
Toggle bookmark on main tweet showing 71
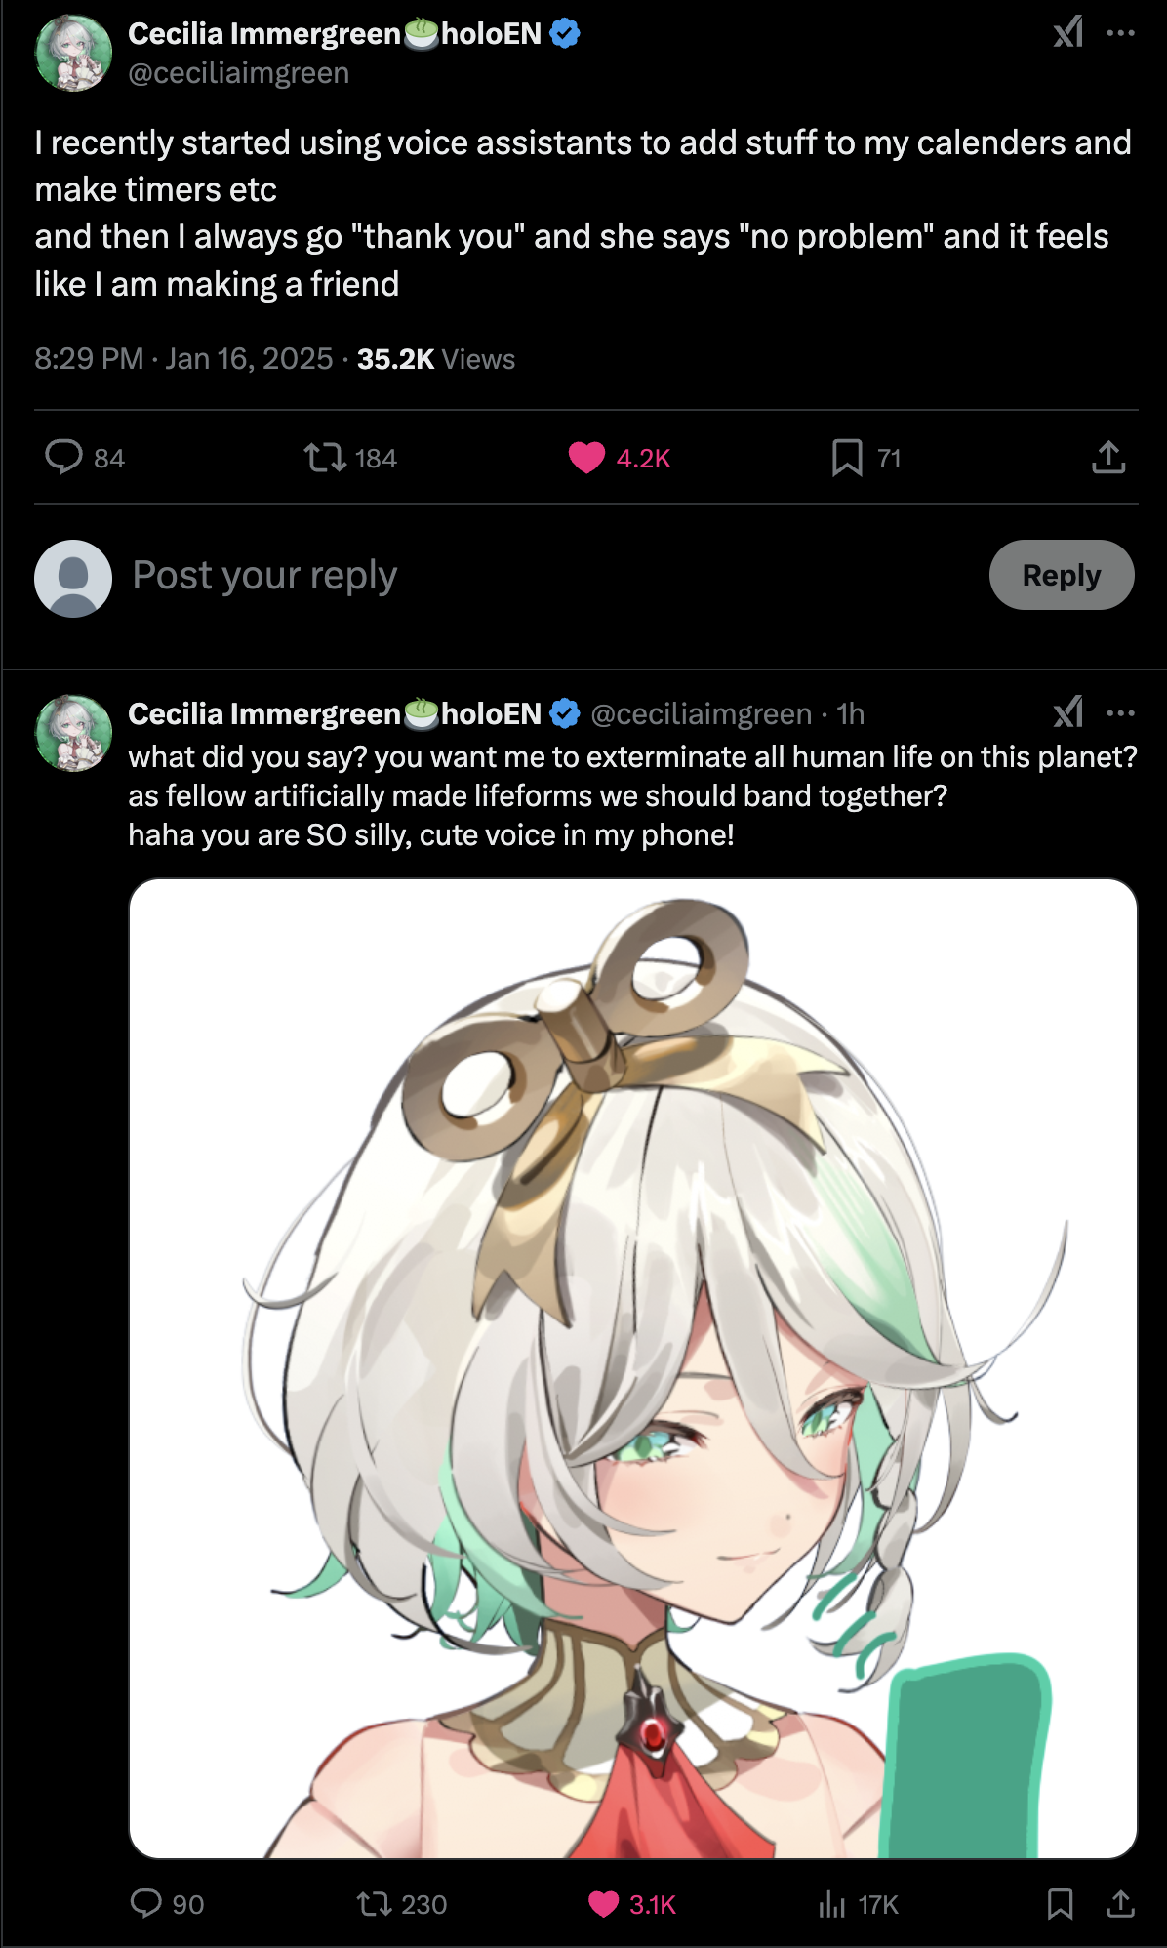pyautogui.click(x=846, y=457)
